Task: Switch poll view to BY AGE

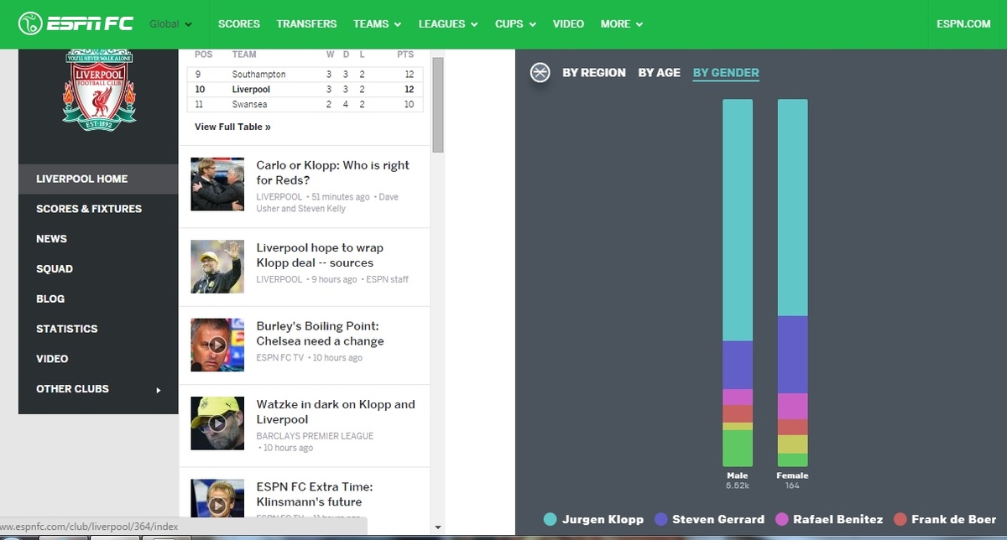Action: 659,73
